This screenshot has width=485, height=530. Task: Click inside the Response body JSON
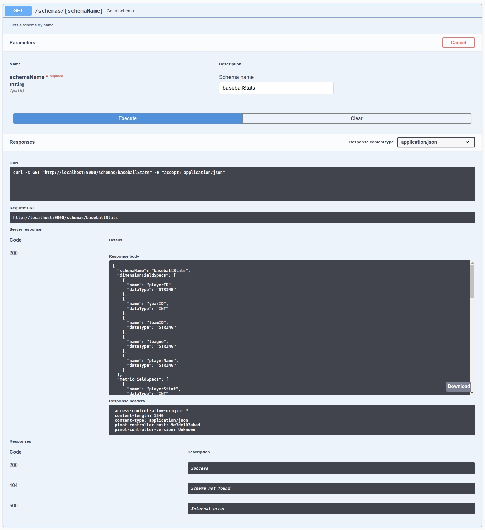click(x=289, y=327)
